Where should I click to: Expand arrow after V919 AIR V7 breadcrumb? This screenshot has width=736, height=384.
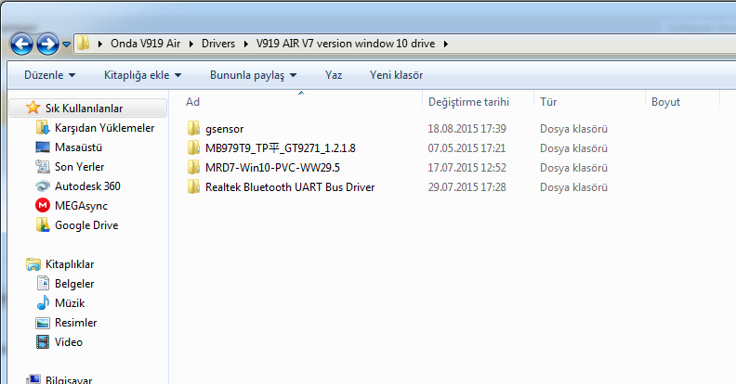[445, 44]
